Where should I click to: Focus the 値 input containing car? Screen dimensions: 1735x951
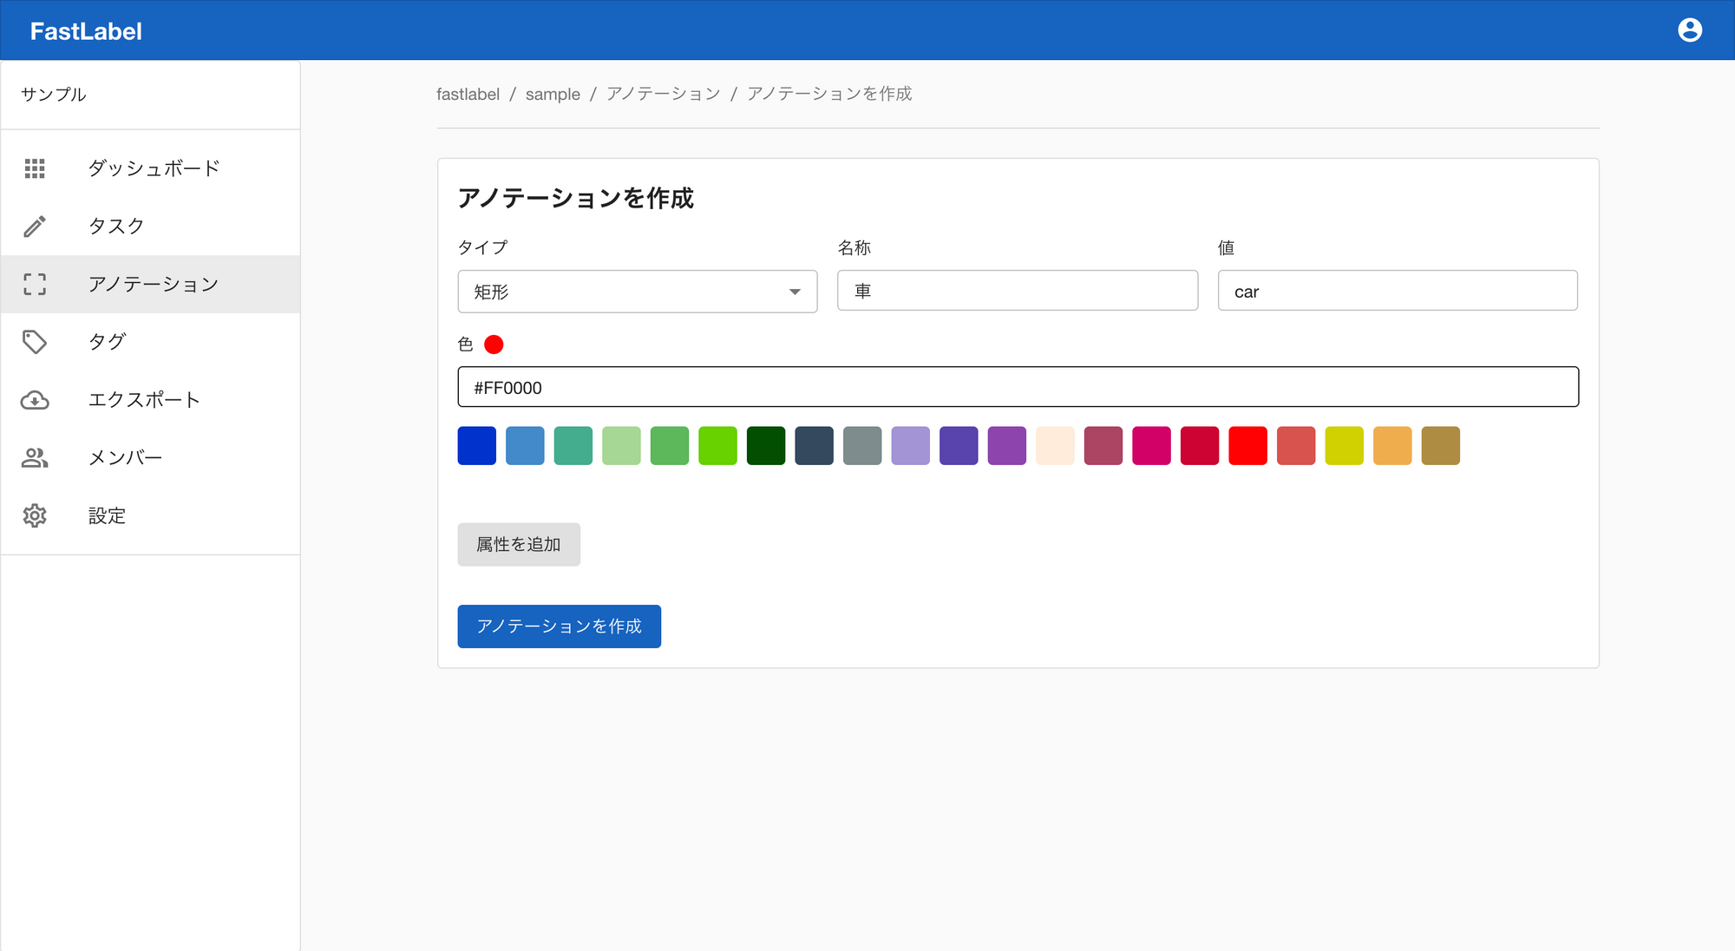[1398, 291]
